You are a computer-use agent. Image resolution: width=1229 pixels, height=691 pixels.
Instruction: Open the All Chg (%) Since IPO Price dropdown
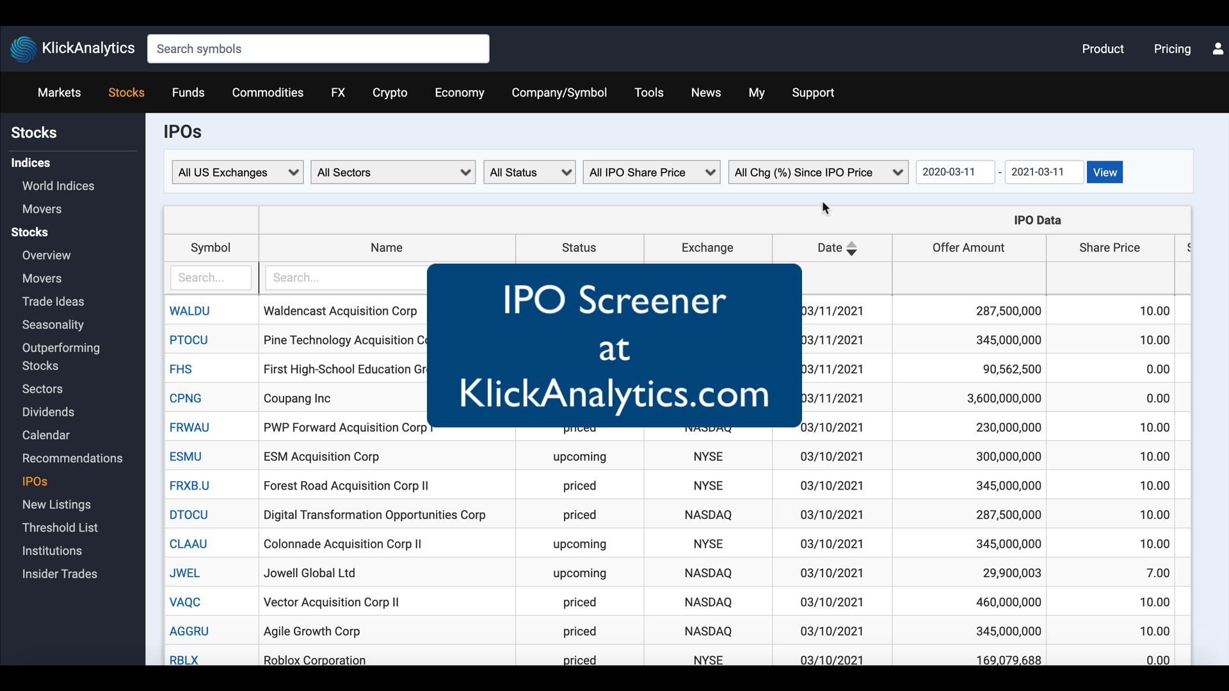click(x=818, y=172)
